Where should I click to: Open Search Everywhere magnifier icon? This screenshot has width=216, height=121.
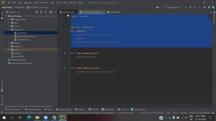(x=205, y=7)
